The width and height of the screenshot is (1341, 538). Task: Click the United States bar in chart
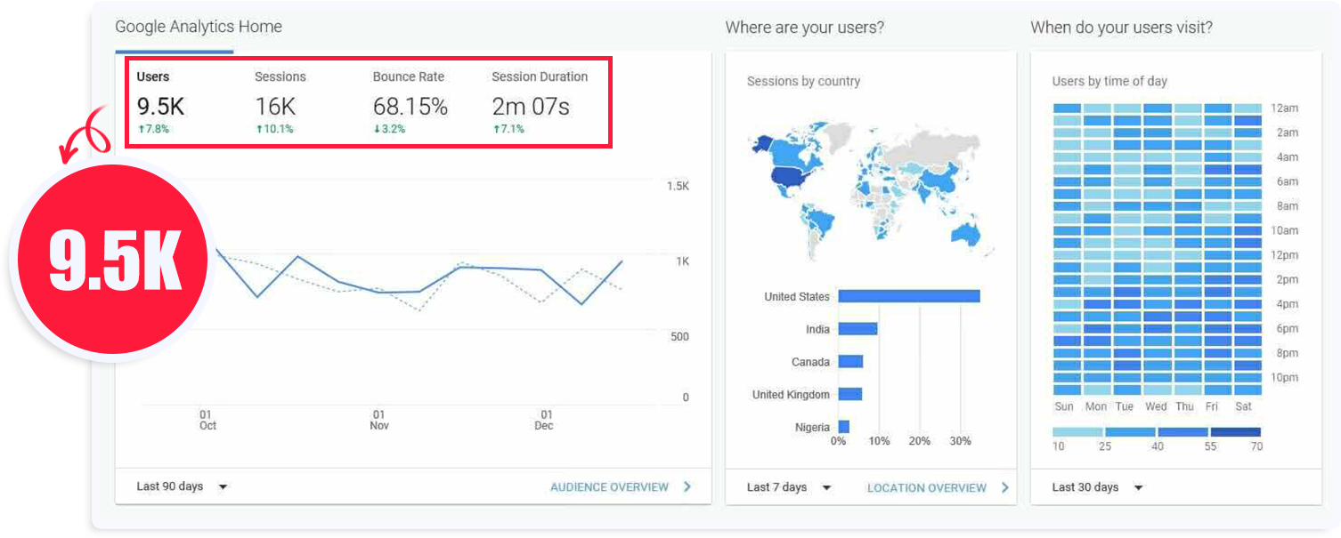[x=908, y=296]
